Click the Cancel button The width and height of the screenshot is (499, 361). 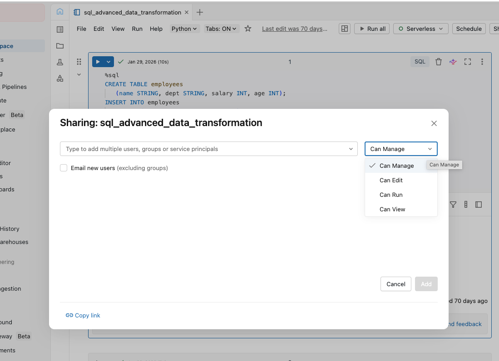(x=396, y=284)
